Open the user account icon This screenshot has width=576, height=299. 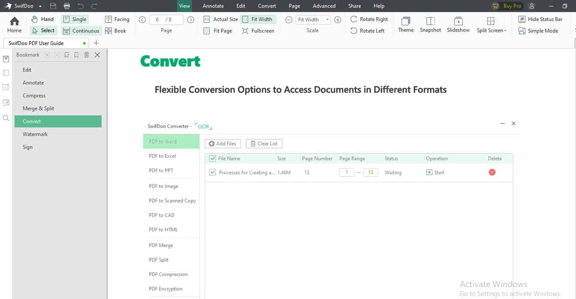point(531,6)
